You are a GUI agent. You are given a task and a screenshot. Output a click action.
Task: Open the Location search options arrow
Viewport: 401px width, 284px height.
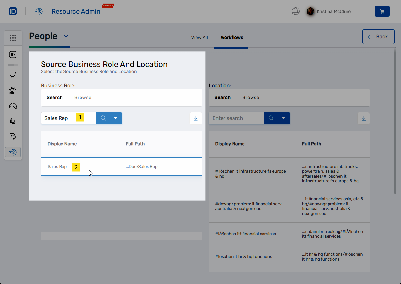[x=284, y=118]
